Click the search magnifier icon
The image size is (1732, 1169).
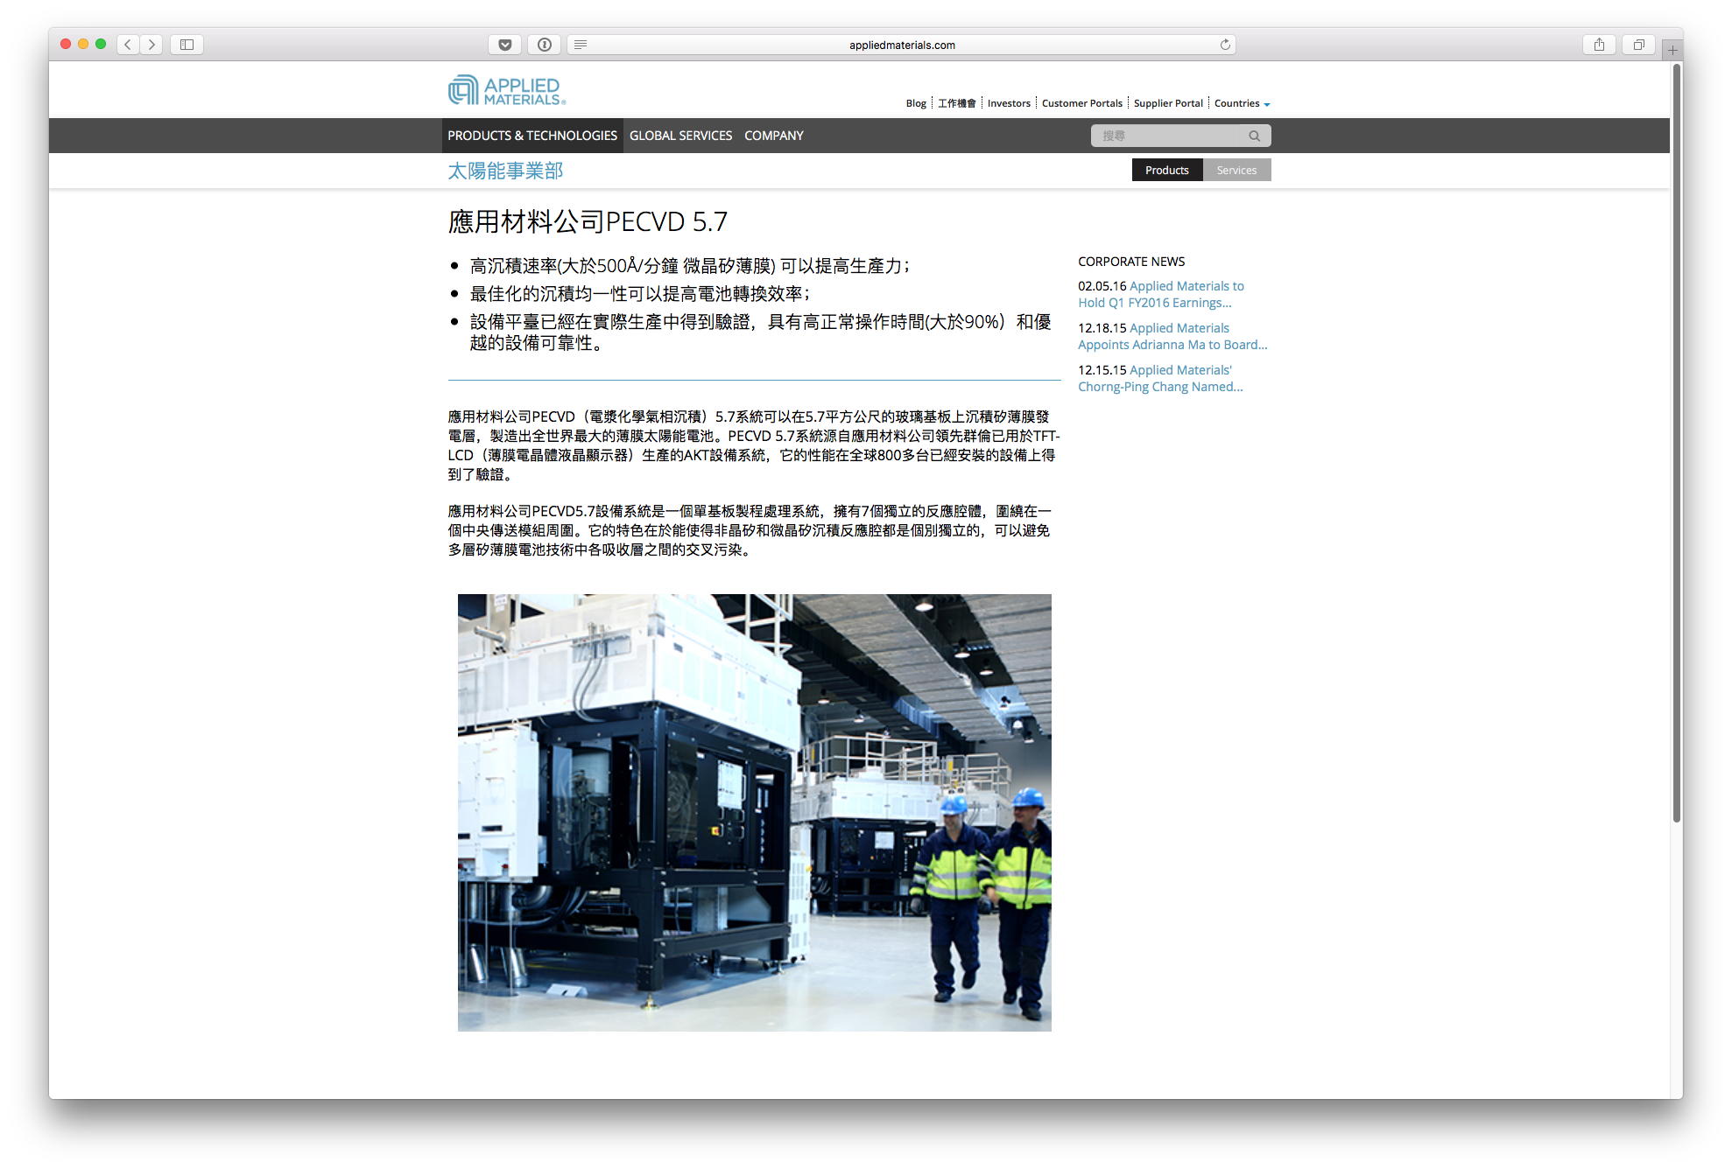pyautogui.click(x=1254, y=136)
